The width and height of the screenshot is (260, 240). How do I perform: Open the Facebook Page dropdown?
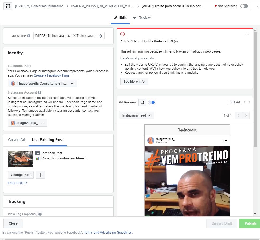pyautogui.click(x=42, y=83)
